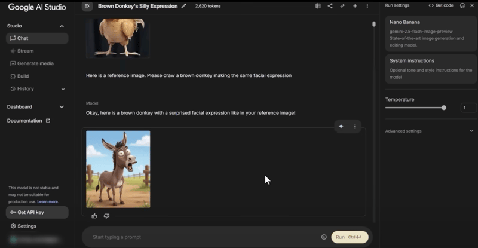478x248 pixels.
Task: Click the user prompt text about reference image
Action: click(189, 75)
